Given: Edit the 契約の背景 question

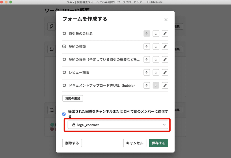Looking at the screenshot, I should tap(165, 60).
